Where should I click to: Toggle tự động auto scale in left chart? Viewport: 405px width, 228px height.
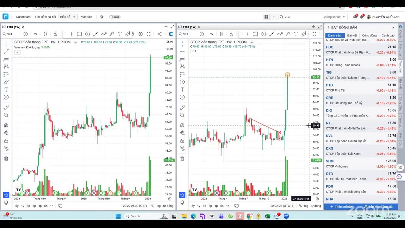pos(168,206)
